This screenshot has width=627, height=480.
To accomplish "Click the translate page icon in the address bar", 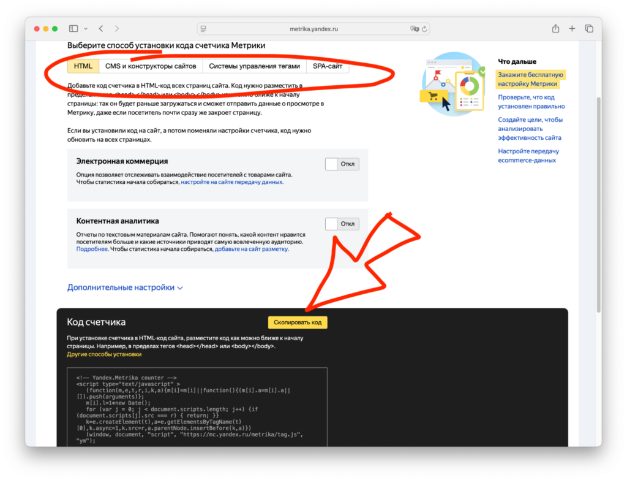I will [415, 29].
